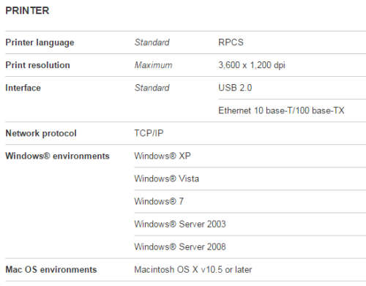Click the Windows Server 2008 entry
Screen dimensions: 366x286
point(180,247)
